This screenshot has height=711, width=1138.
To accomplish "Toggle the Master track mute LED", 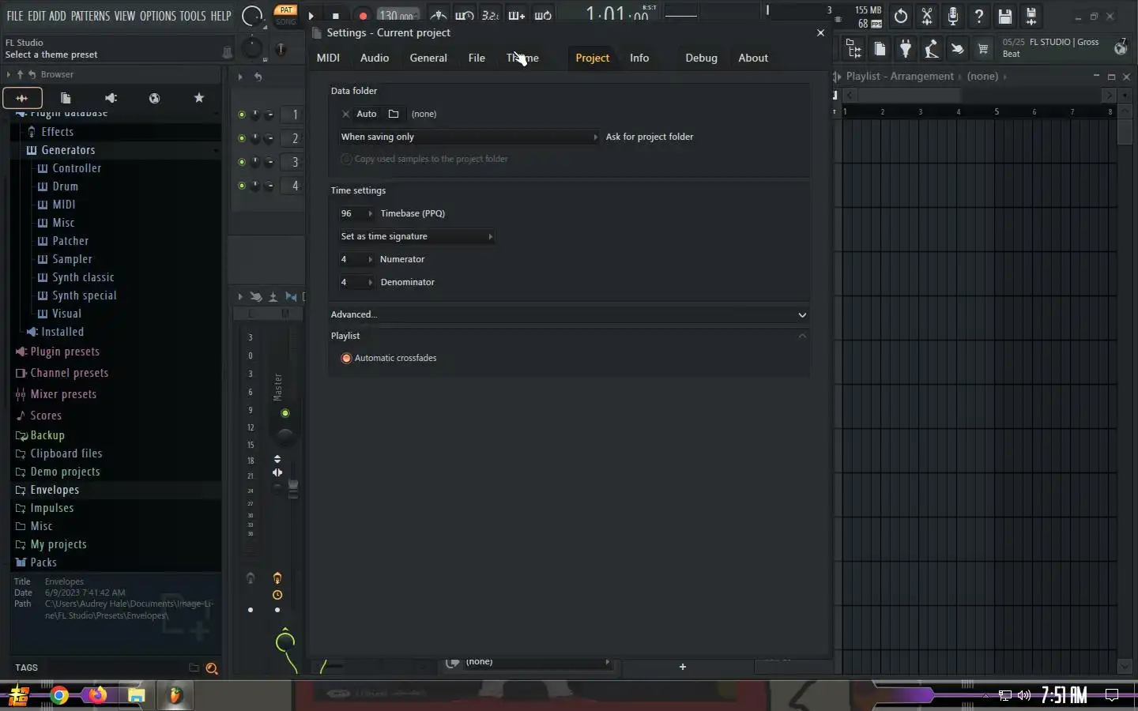I will pos(285,413).
